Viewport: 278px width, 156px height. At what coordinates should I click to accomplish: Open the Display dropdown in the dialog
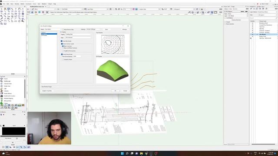pos(79,34)
